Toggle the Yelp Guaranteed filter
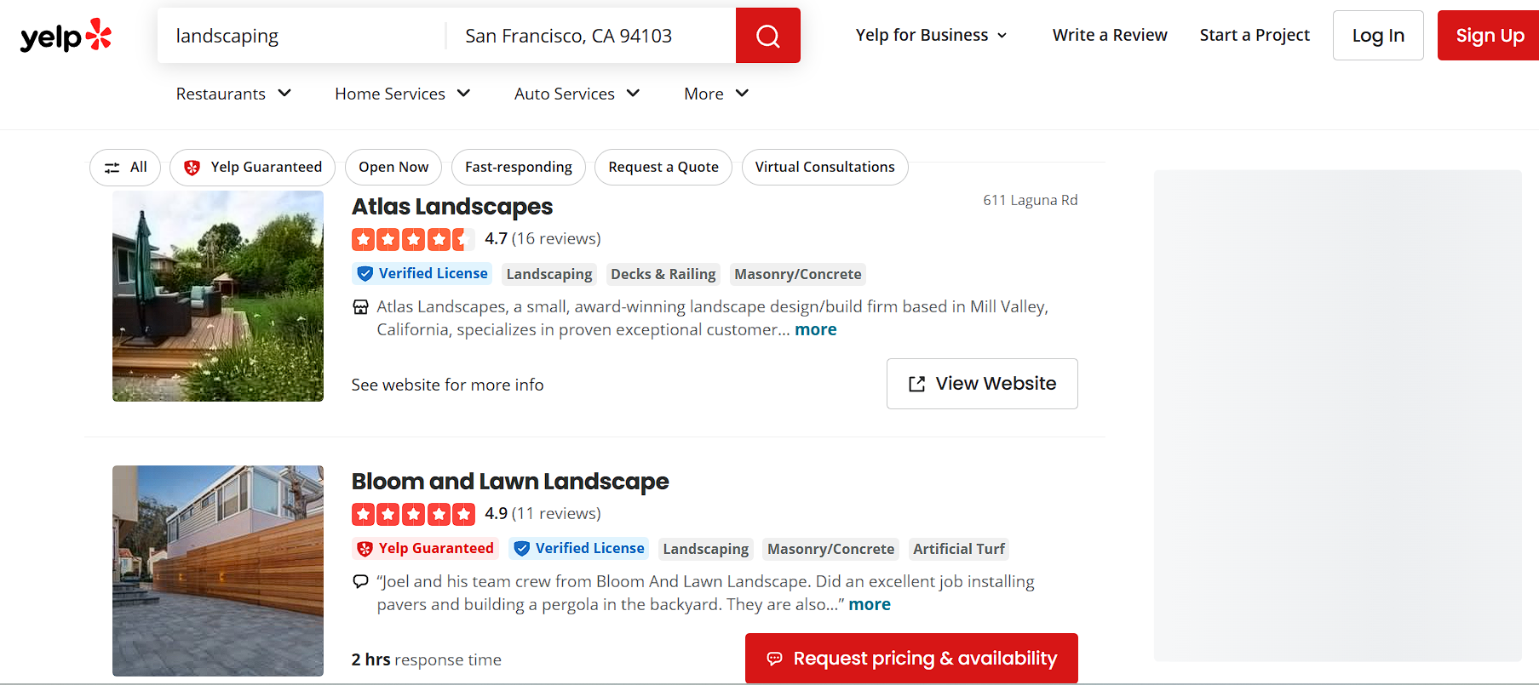1539x685 pixels. [252, 167]
